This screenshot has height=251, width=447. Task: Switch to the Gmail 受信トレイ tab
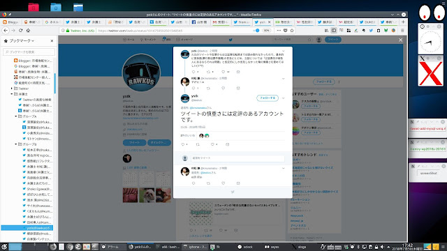(220, 22)
